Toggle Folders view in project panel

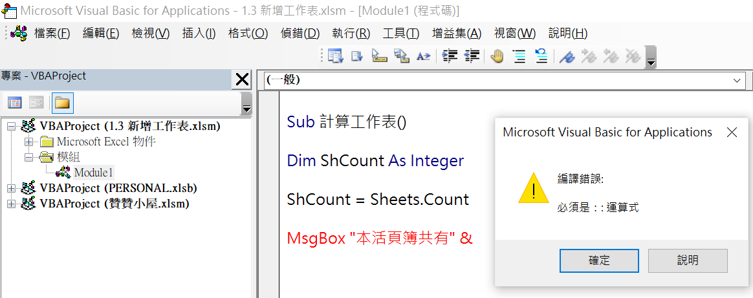(x=63, y=102)
